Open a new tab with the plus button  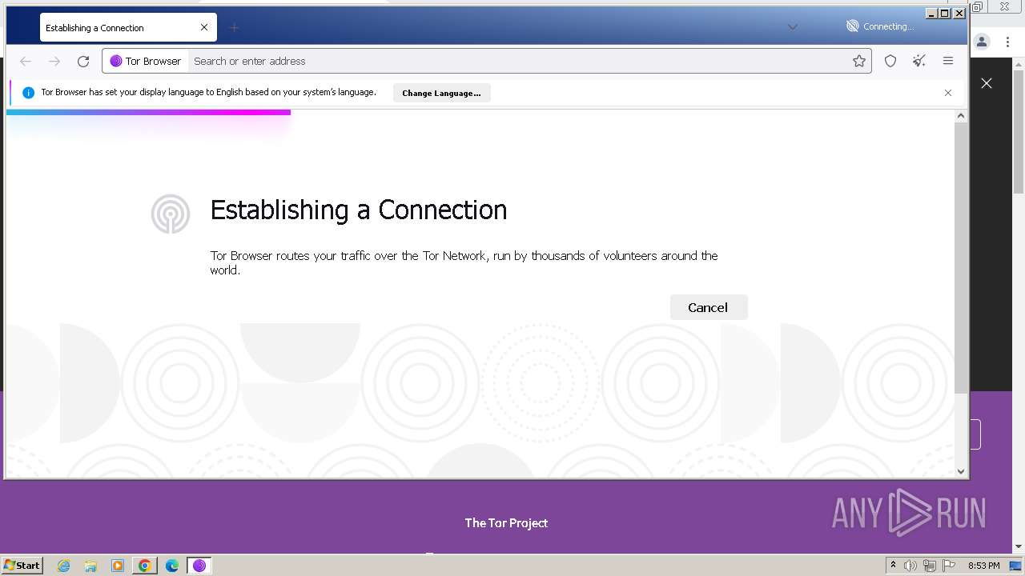coord(234,27)
